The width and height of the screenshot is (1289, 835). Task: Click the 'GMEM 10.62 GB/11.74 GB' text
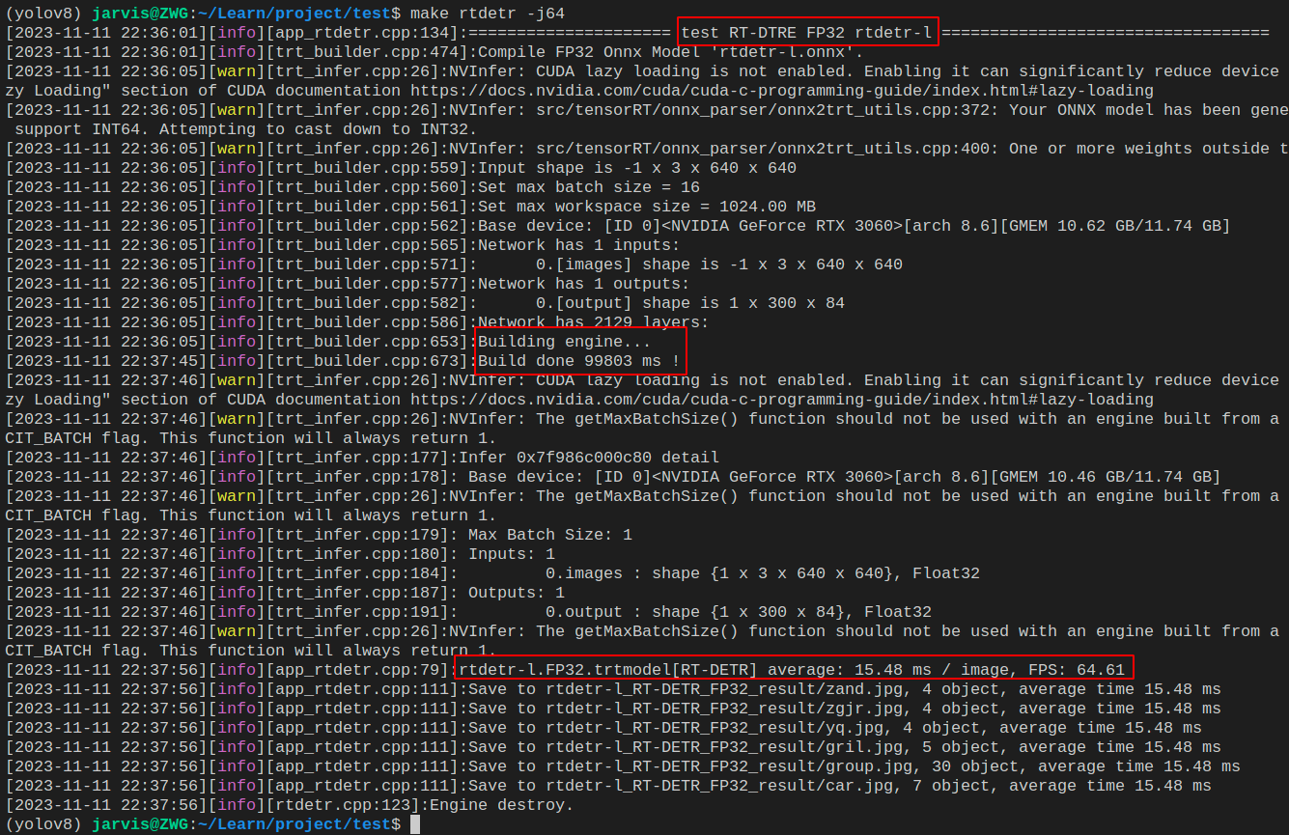(1115, 226)
